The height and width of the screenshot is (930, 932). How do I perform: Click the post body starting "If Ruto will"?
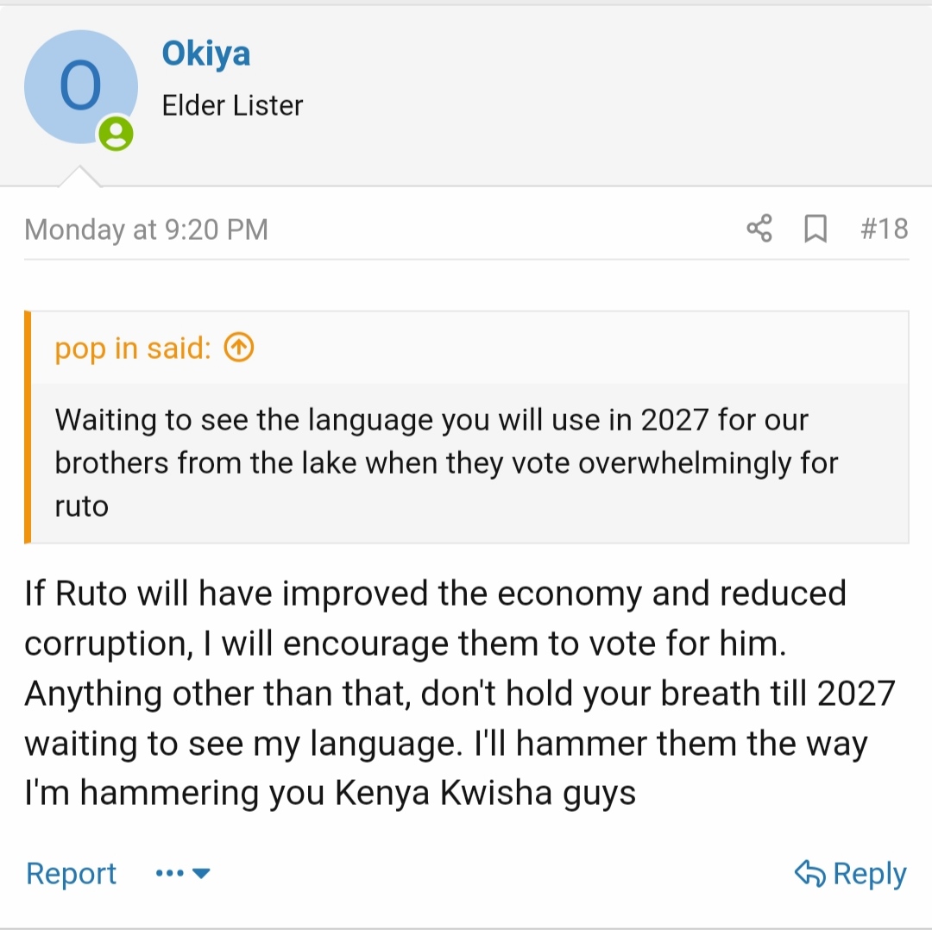(435, 594)
